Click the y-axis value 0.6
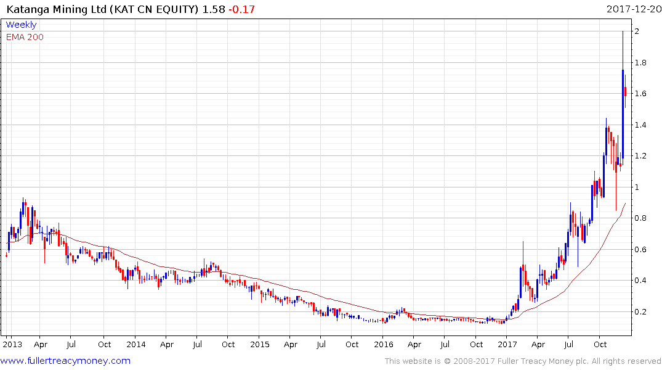This screenshot has width=662, height=370. coord(640,250)
